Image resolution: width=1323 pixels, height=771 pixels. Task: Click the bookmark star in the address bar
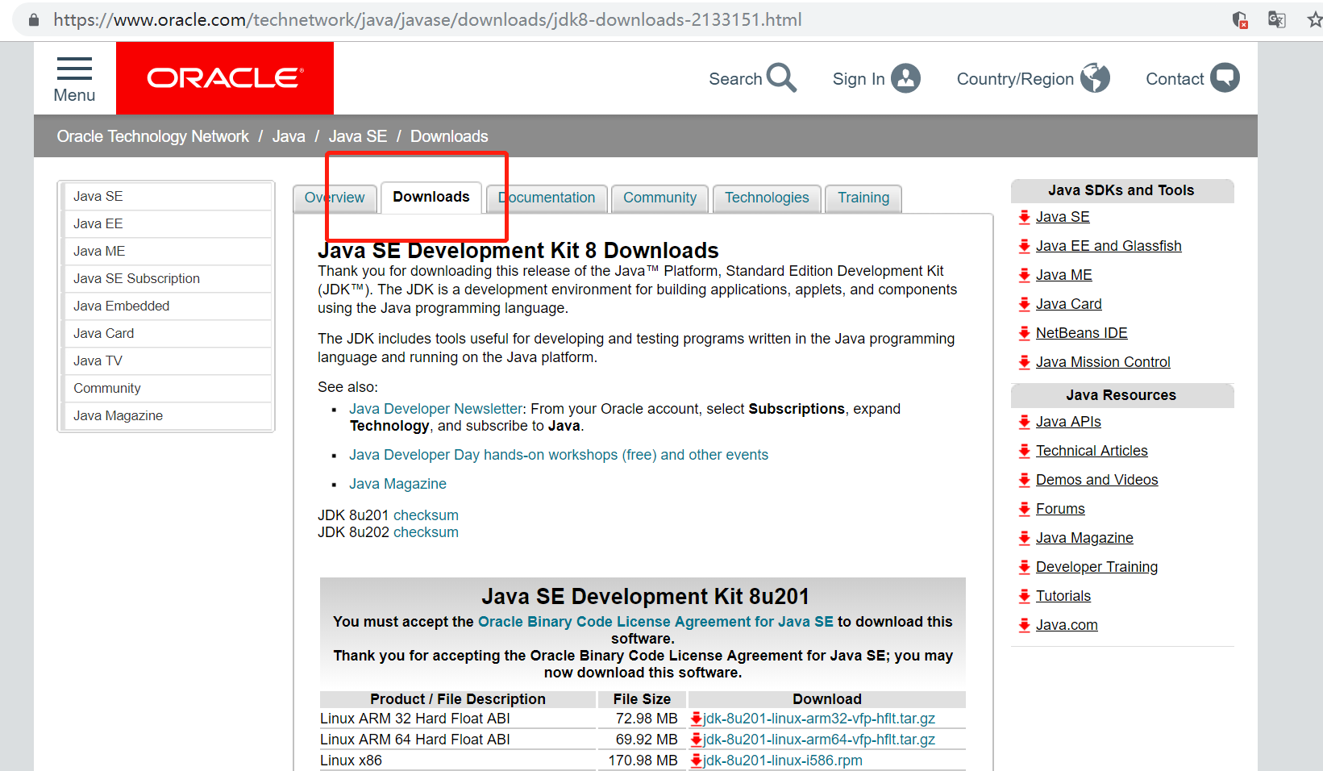1314,19
